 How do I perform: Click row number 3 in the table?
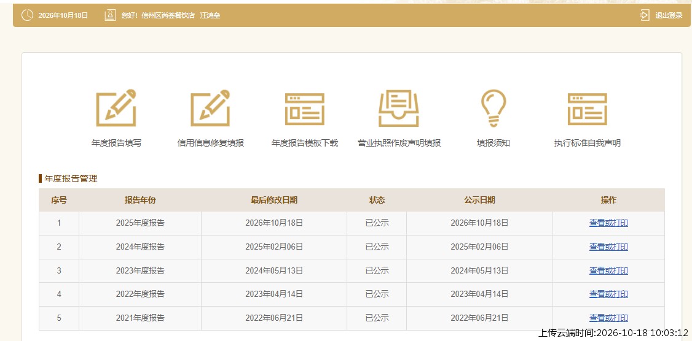(x=59, y=270)
